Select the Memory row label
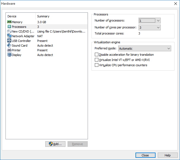This screenshot has width=180, height=160. click(17, 22)
